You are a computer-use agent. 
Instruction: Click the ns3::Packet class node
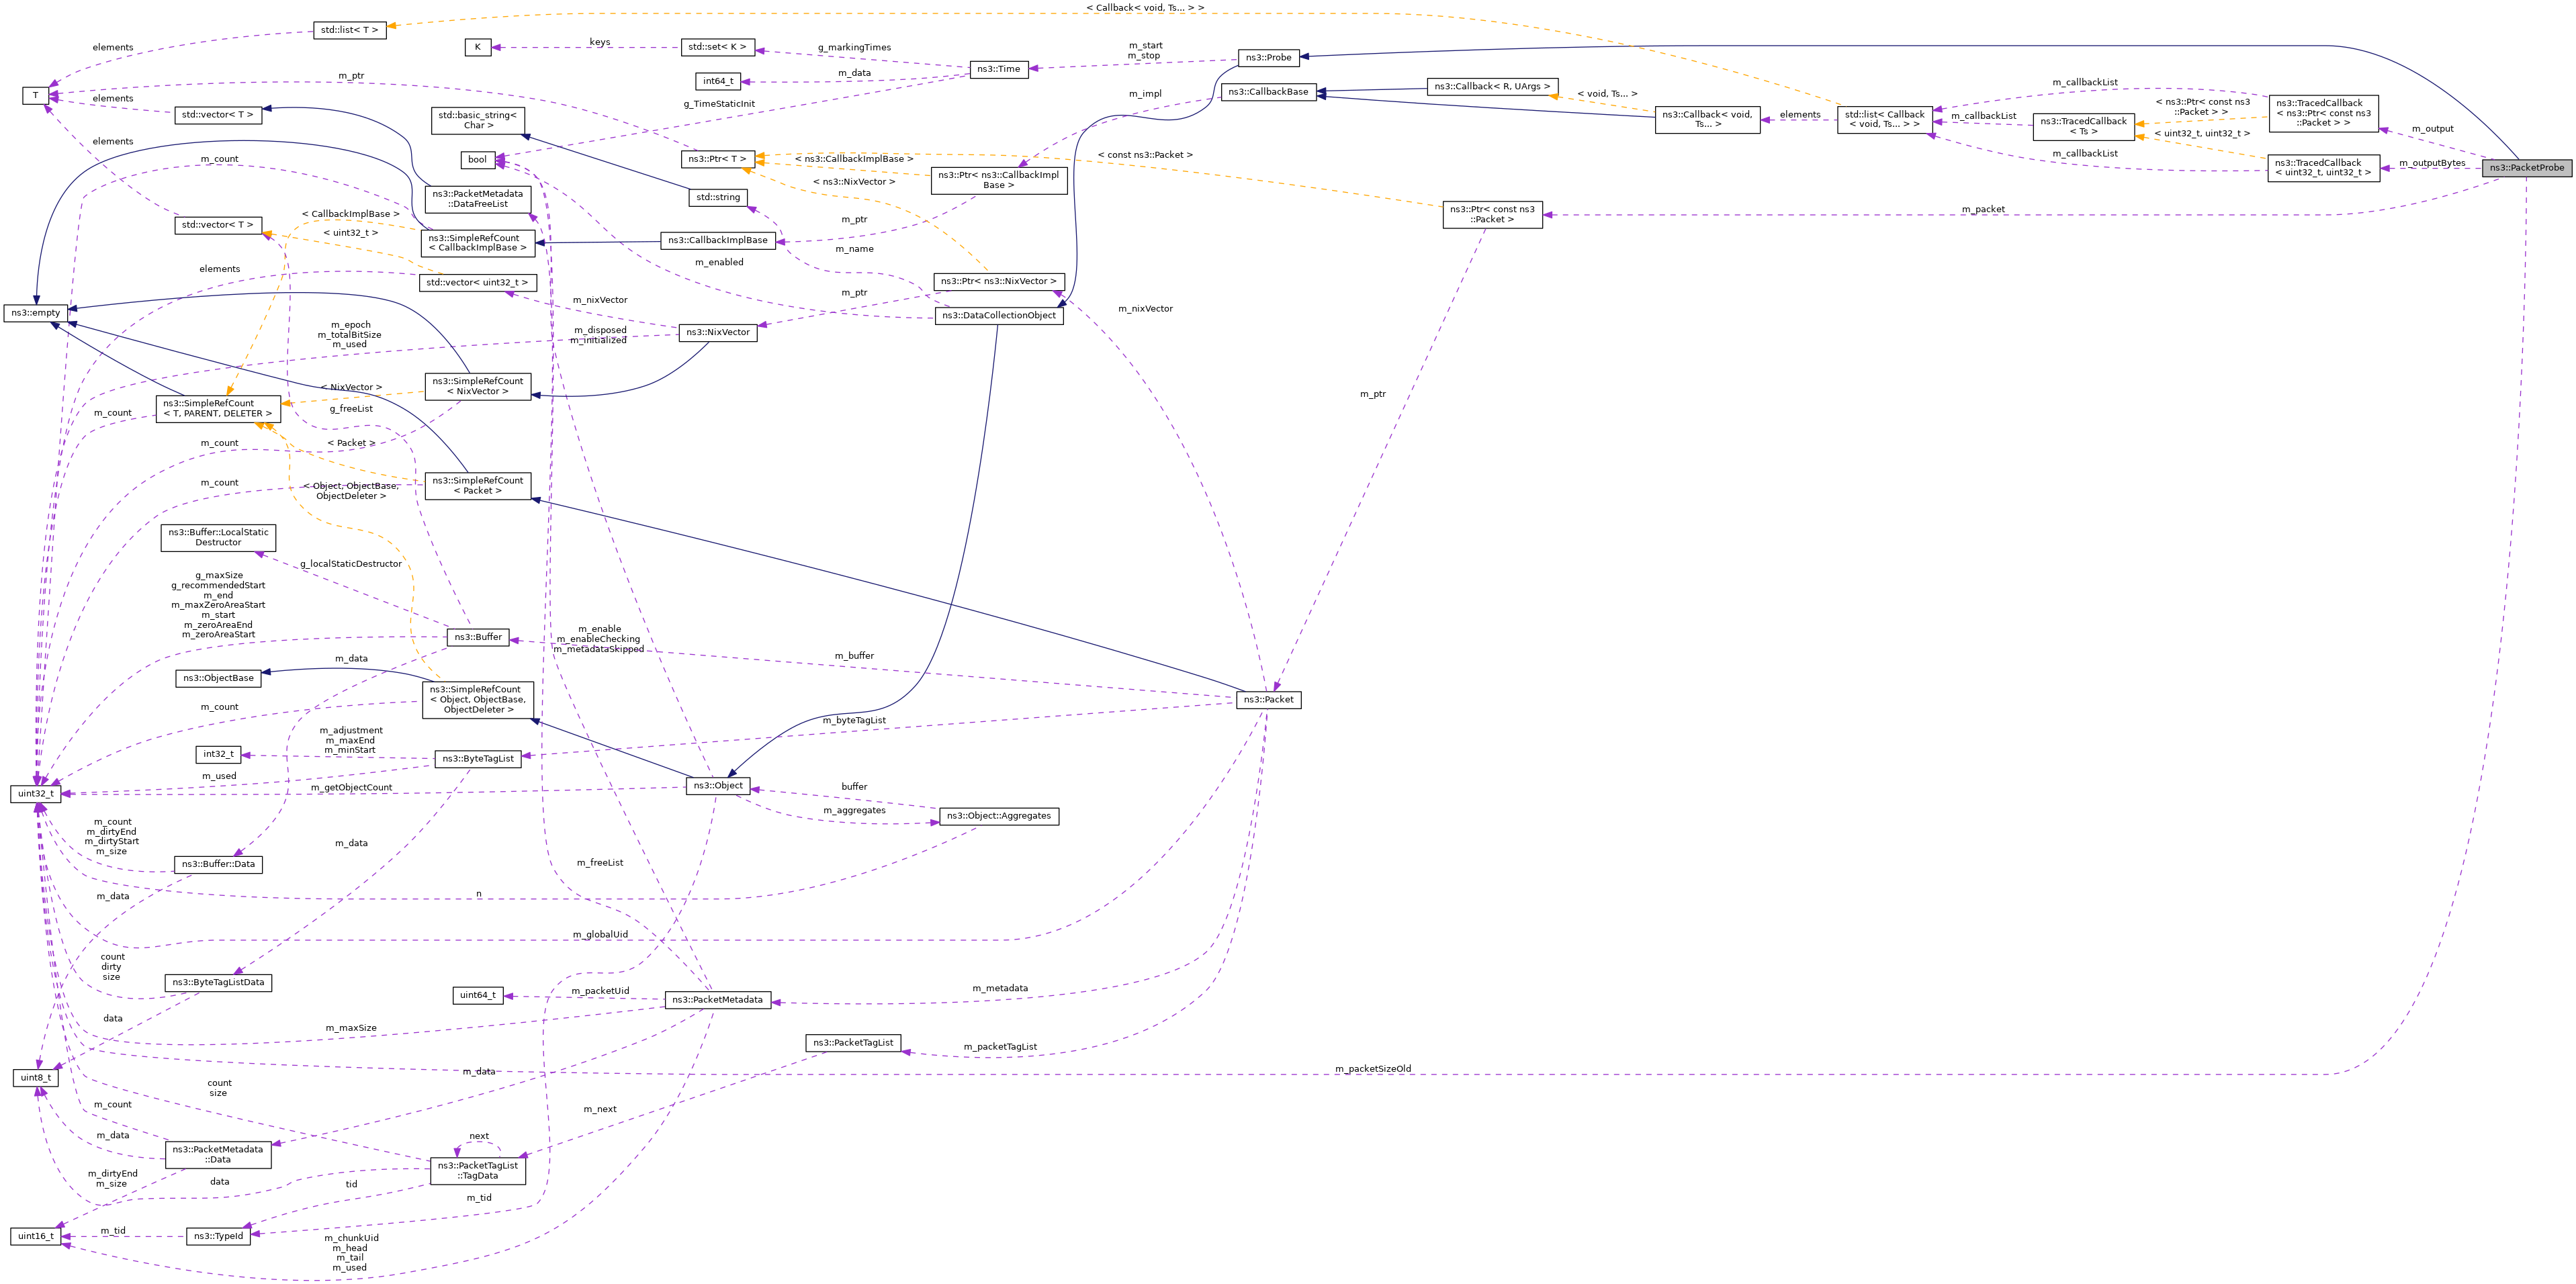pos(1268,700)
